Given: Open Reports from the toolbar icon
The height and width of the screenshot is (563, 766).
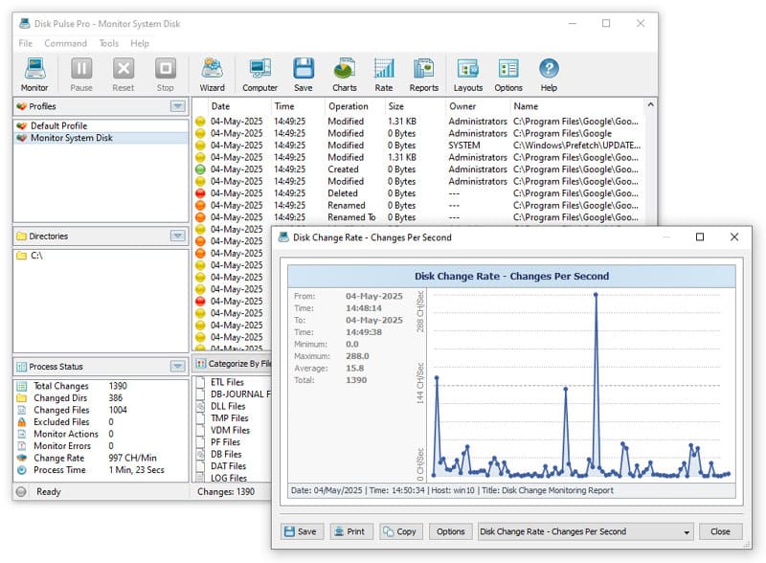Looking at the screenshot, I should 425,72.
